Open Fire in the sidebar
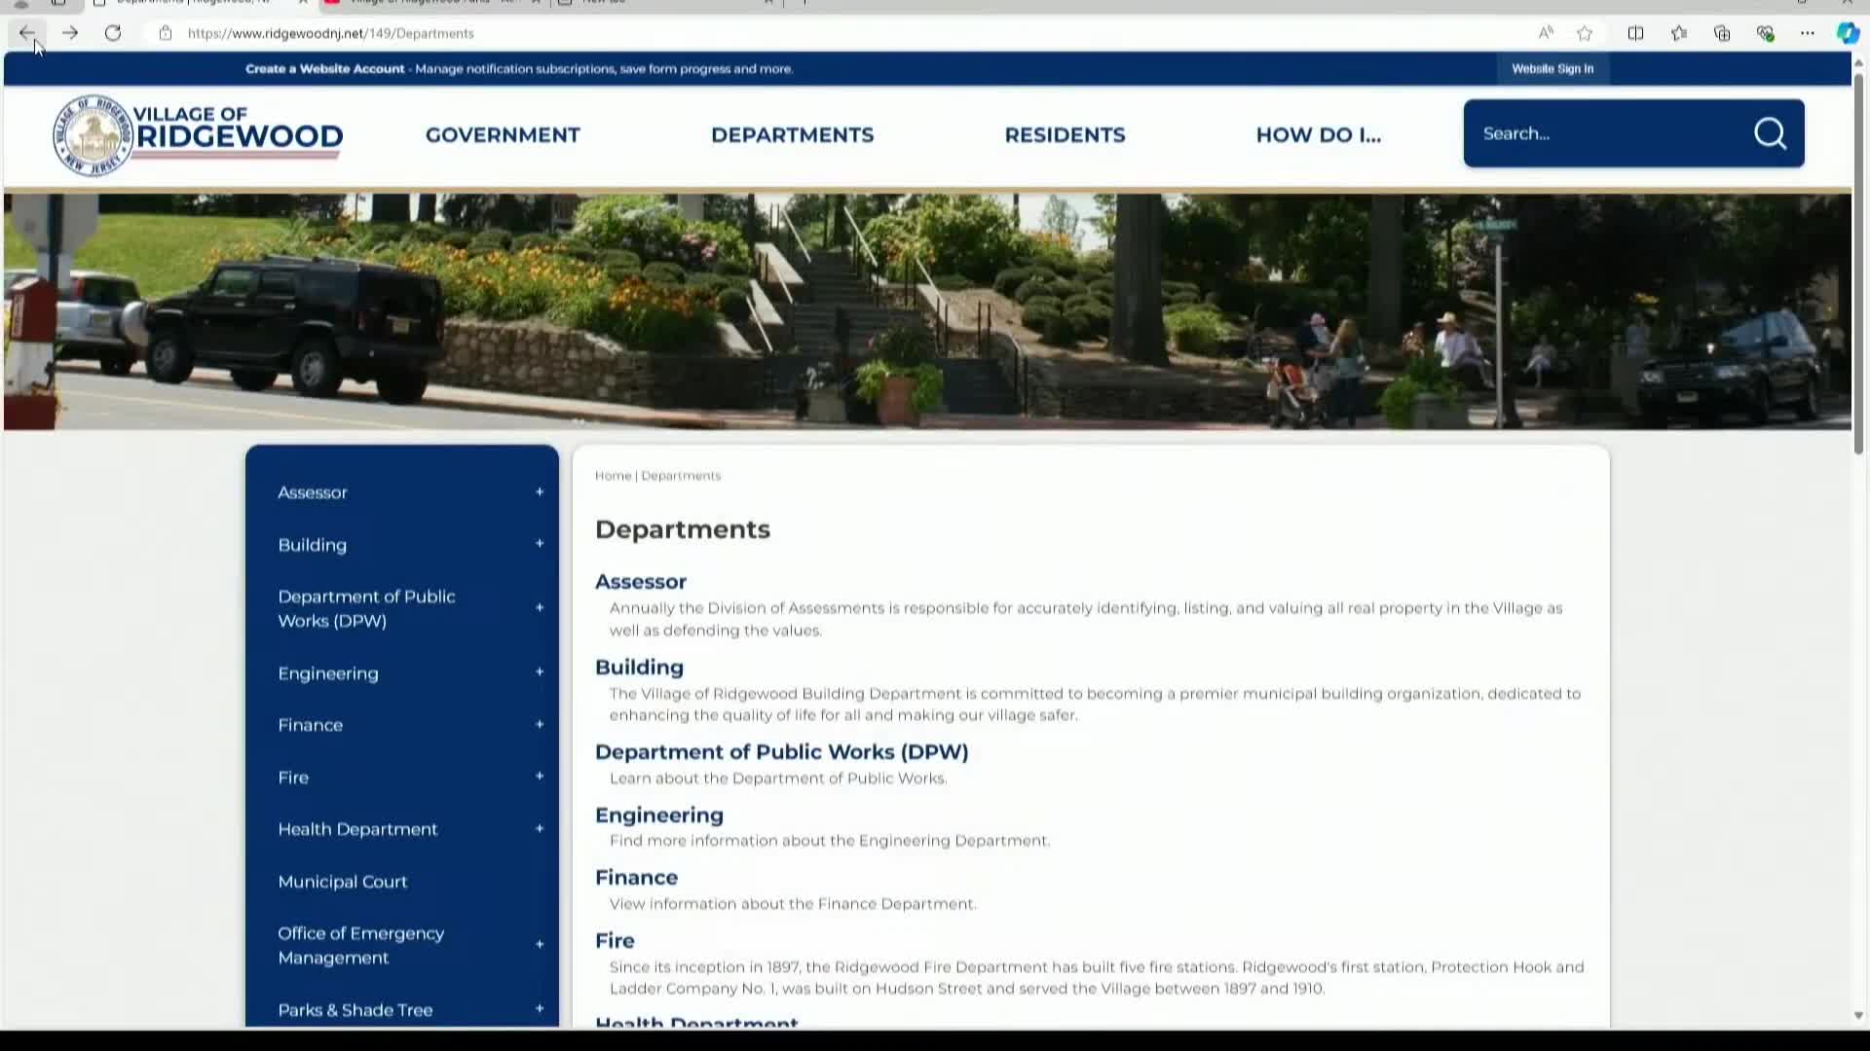The width and height of the screenshot is (1870, 1051). tap(293, 778)
